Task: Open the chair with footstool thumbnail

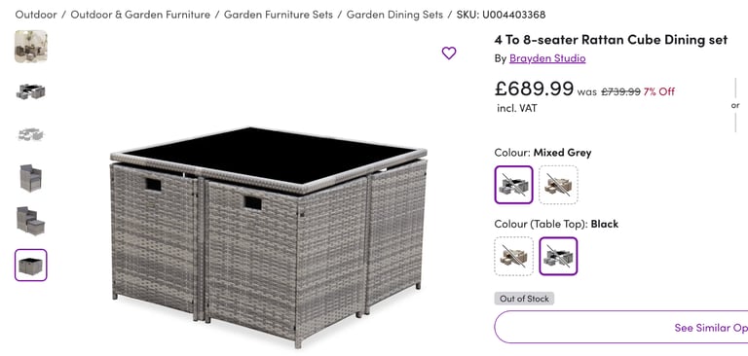Action: (x=30, y=221)
